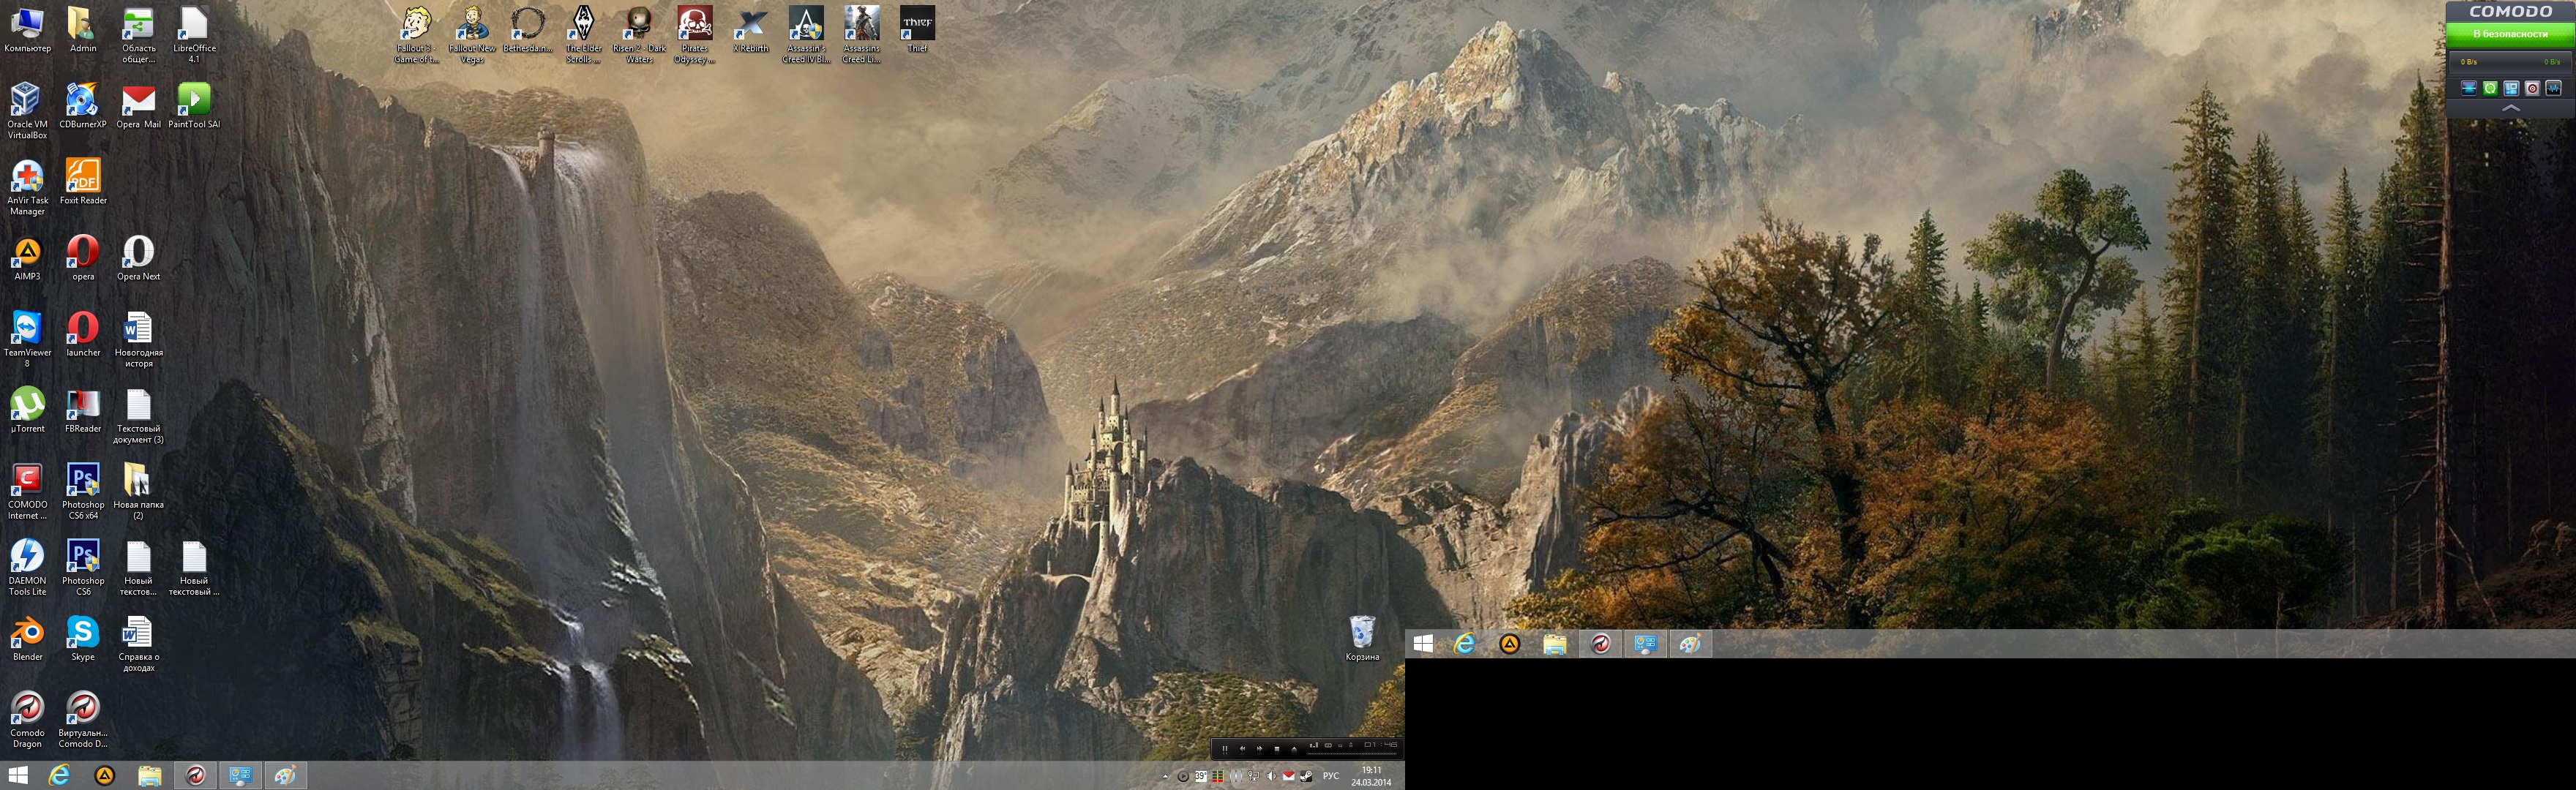Open the Thief game shortcut
This screenshot has width=2576, height=790.
pos(917,24)
